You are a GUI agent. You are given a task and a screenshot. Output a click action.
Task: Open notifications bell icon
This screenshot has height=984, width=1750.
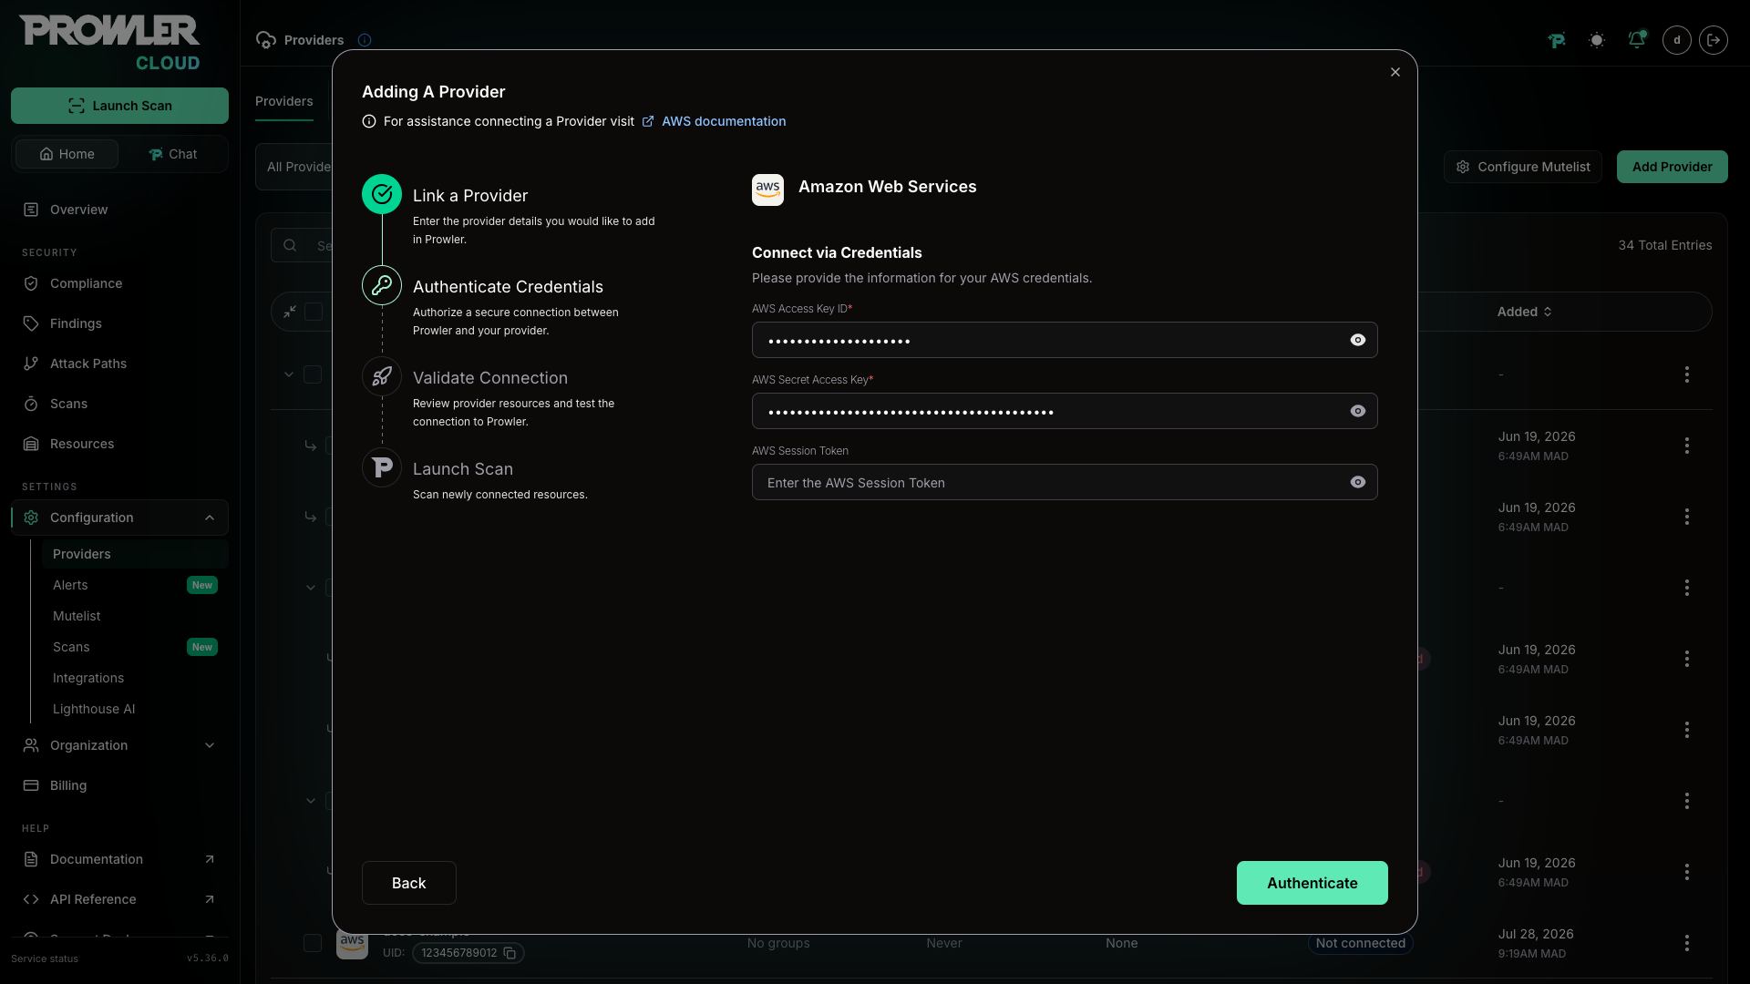(x=1637, y=40)
